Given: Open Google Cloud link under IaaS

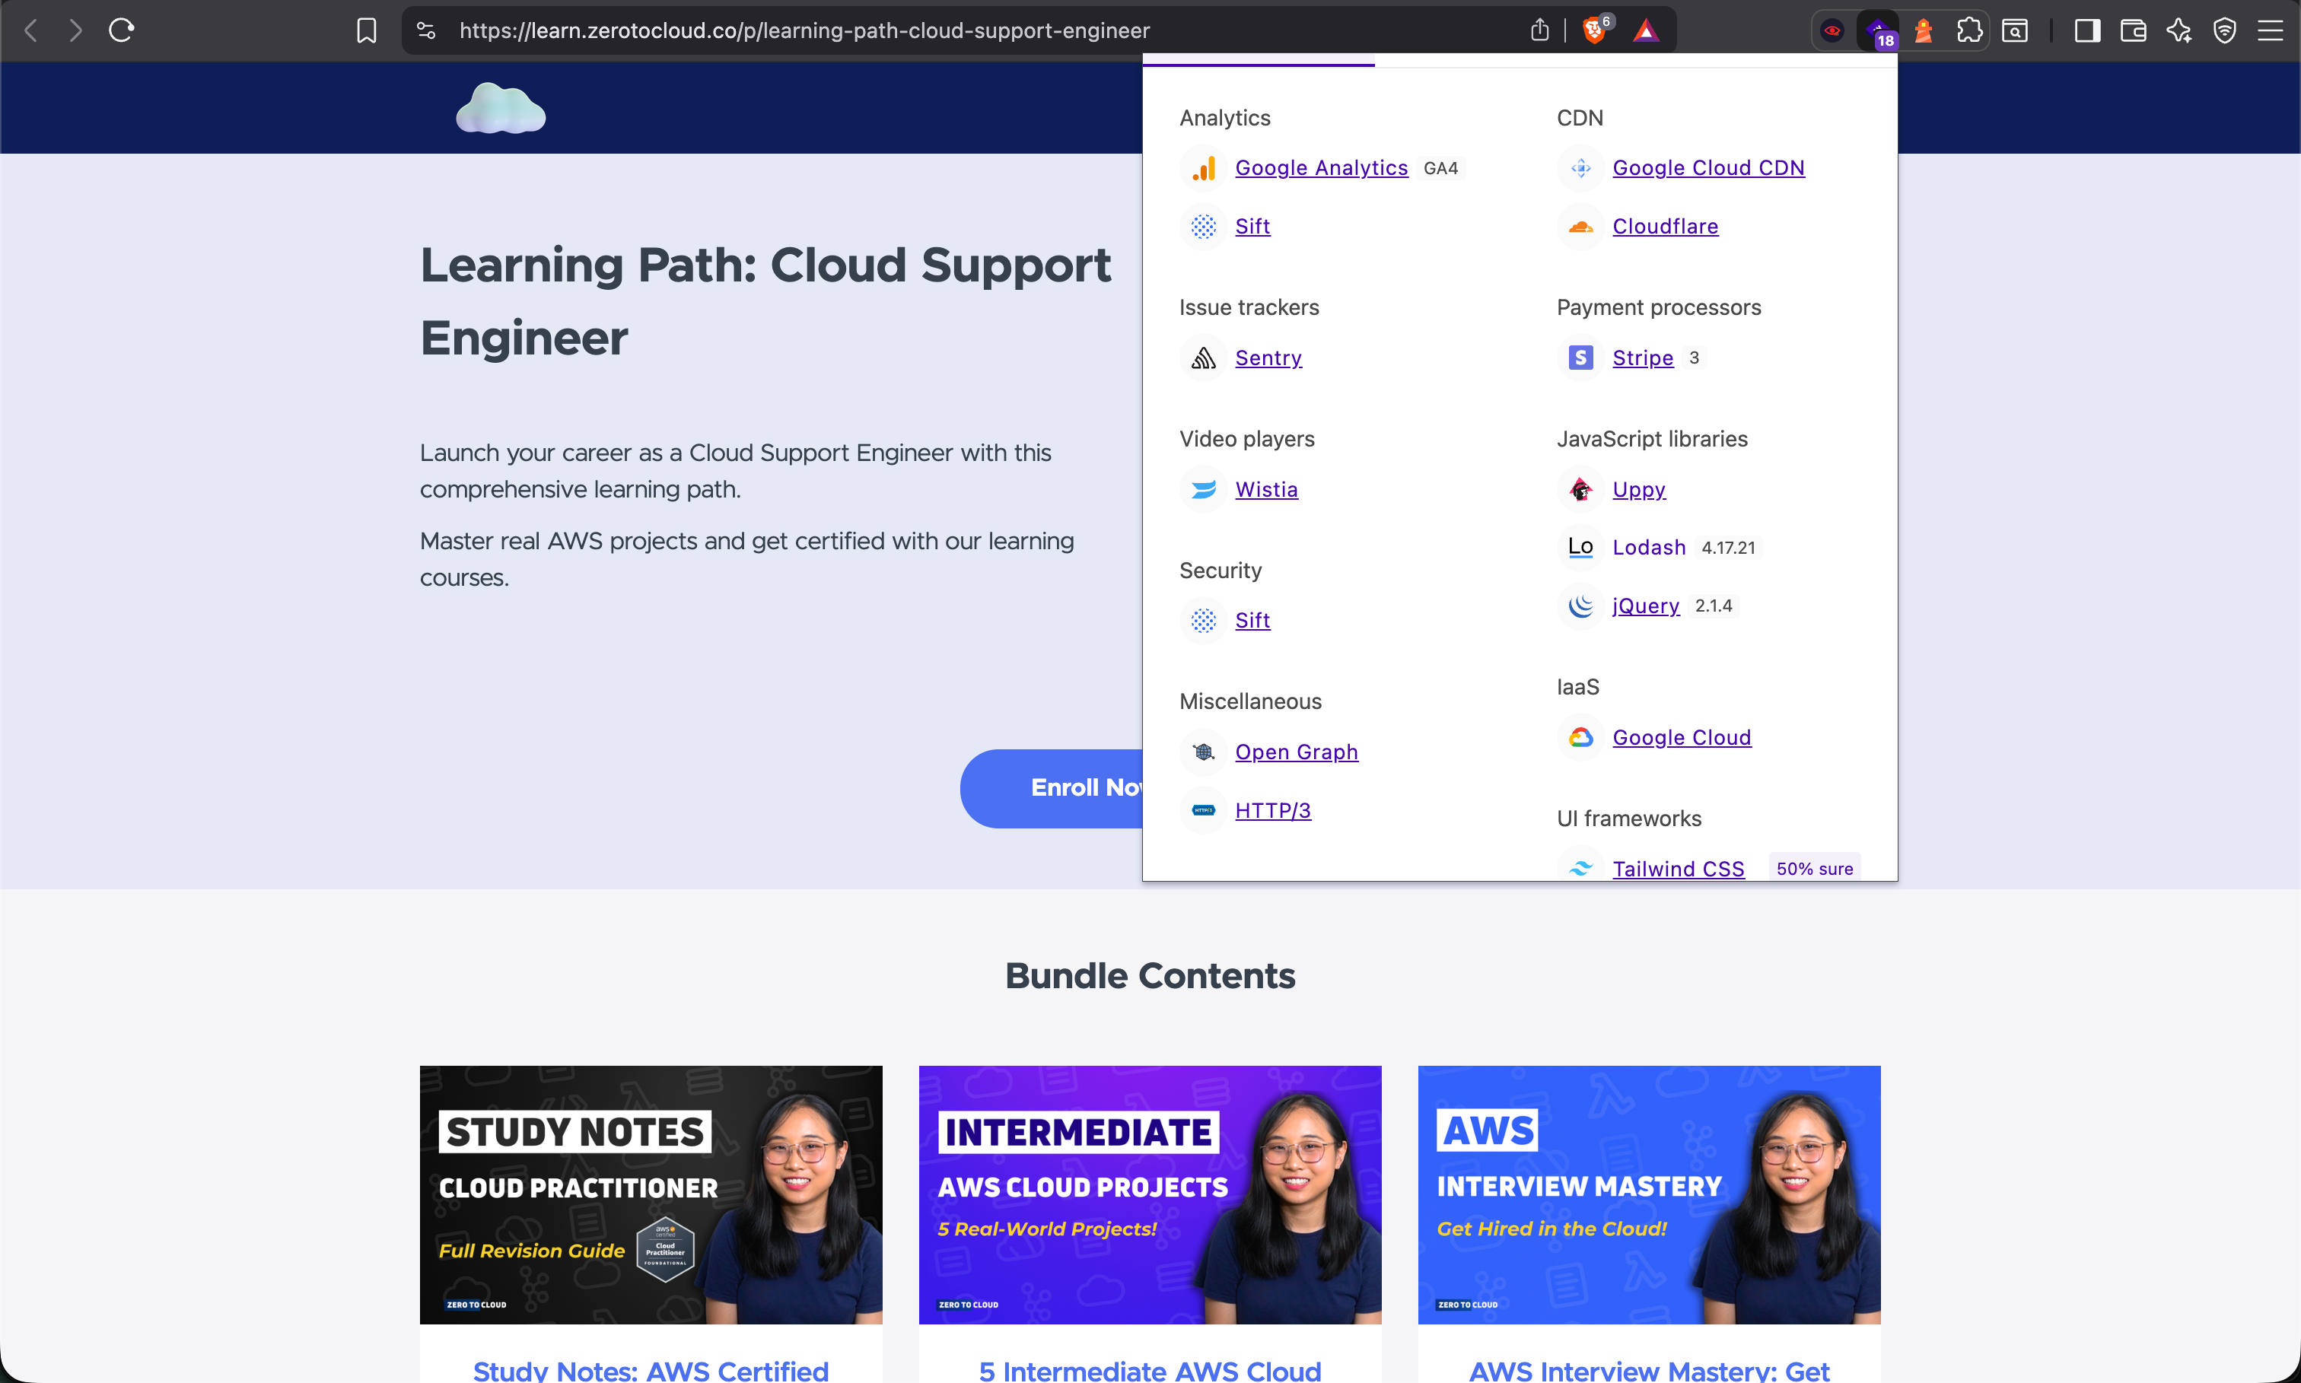Looking at the screenshot, I should coord(1682,737).
